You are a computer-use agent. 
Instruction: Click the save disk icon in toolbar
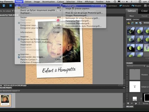(4, 6)
